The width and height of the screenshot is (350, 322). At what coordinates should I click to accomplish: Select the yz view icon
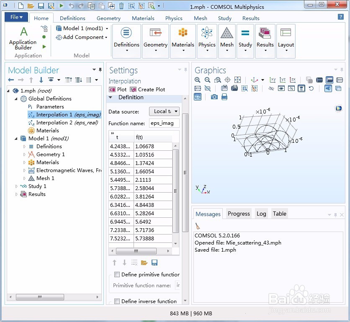283,80
